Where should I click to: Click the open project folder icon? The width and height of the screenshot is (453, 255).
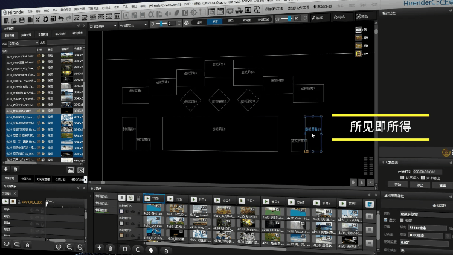coord(13,20)
